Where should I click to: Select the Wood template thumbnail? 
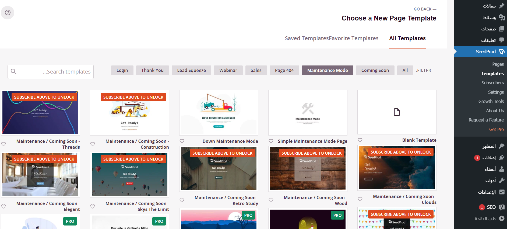click(x=308, y=169)
